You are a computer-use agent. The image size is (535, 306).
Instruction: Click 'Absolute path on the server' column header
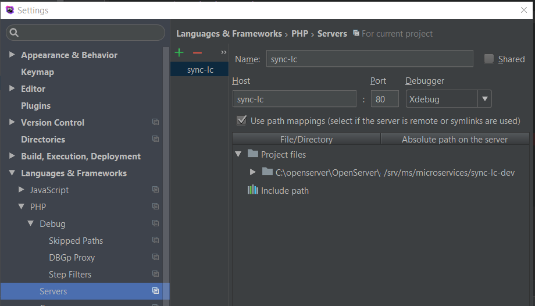tap(455, 139)
